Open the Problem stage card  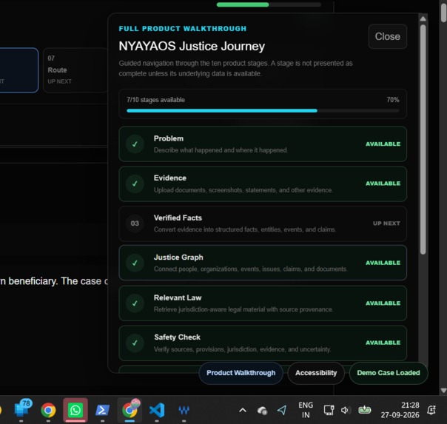(x=263, y=144)
